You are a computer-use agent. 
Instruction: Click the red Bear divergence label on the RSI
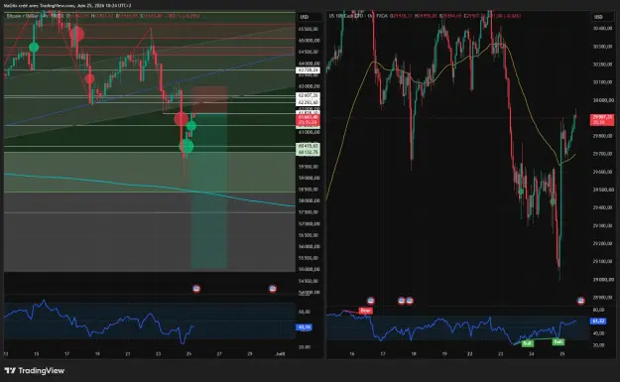click(366, 311)
